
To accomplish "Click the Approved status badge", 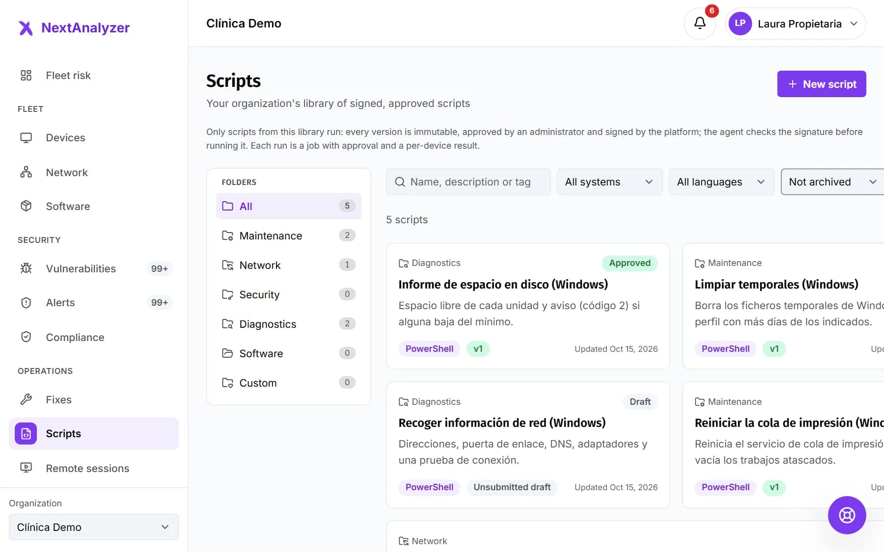I will click(x=630, y=263).
